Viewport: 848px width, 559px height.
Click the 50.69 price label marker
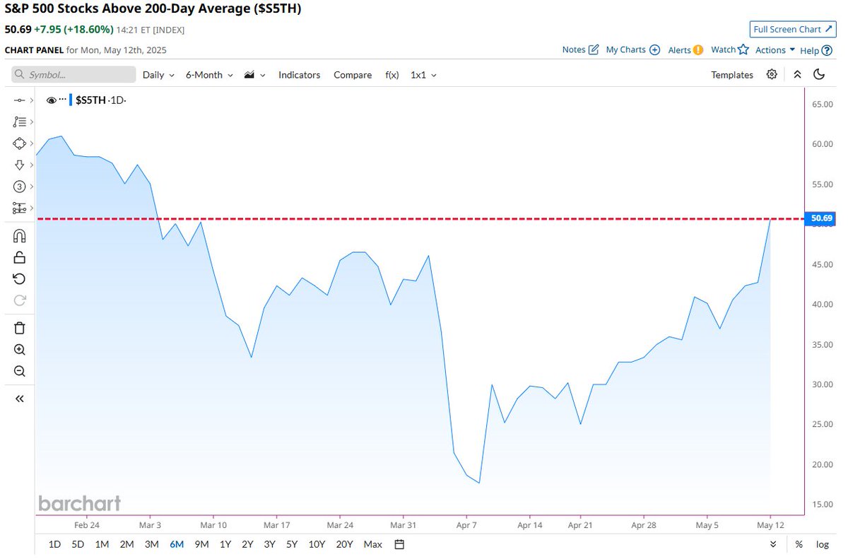click(821, 219)
